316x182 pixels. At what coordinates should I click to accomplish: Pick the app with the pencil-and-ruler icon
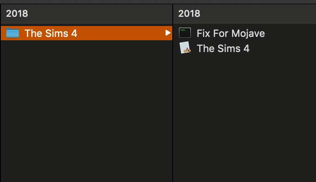point(214,48)
